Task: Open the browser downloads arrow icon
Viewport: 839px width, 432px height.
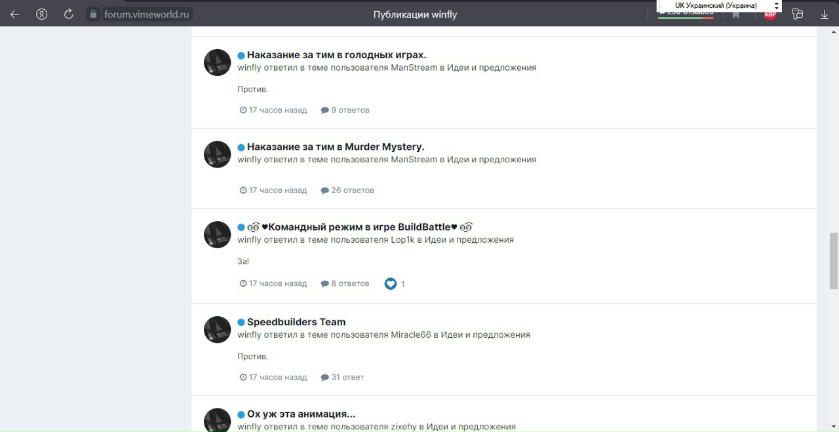Action: coord(825,14)
